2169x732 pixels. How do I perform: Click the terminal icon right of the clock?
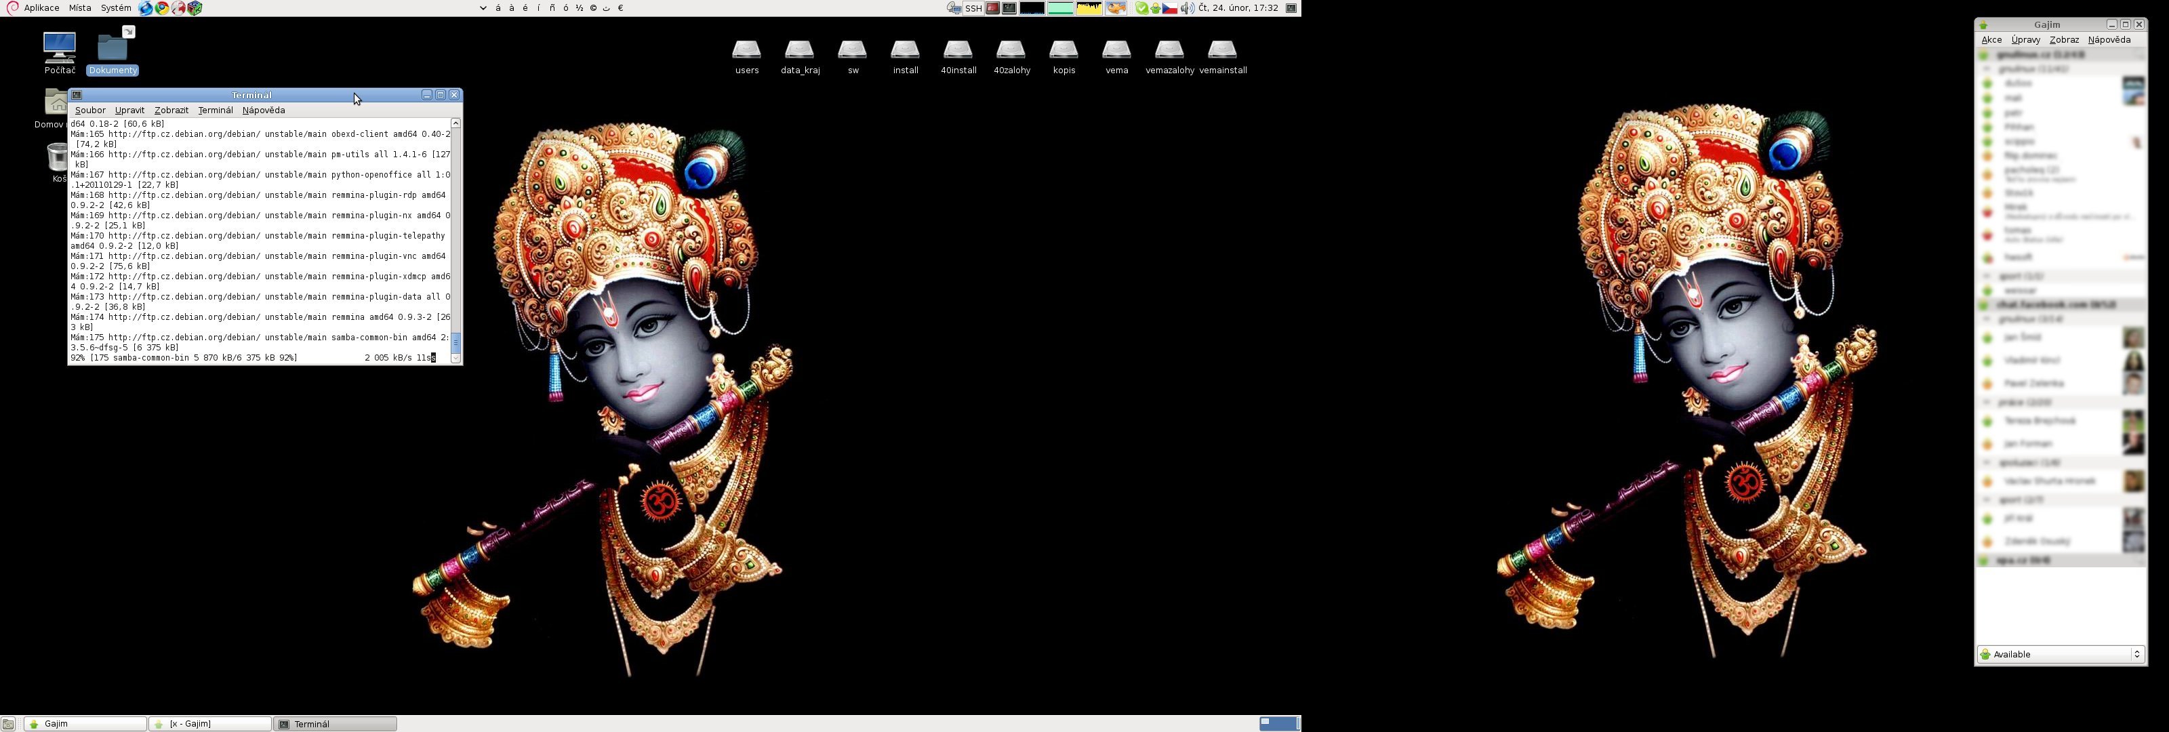click(1291, 8)
